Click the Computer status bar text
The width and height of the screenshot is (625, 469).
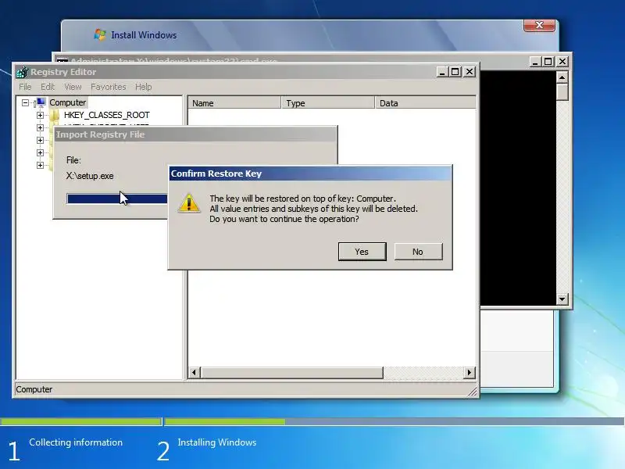pyautogui.click(x=34, y=389)
